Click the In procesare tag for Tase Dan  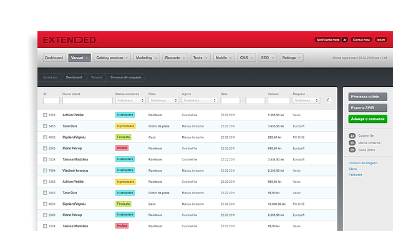(125, 126)
